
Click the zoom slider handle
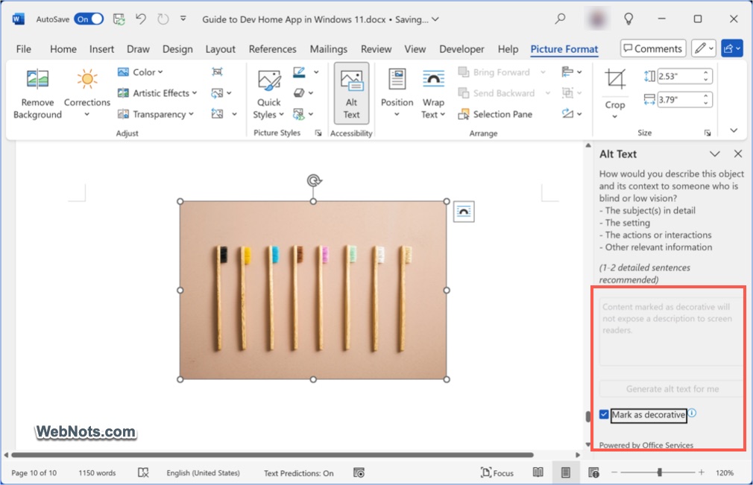659,472
